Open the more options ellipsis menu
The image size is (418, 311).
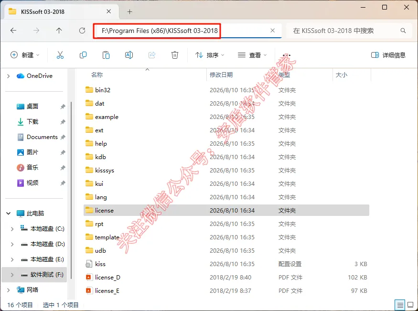[x=286, y=55]
